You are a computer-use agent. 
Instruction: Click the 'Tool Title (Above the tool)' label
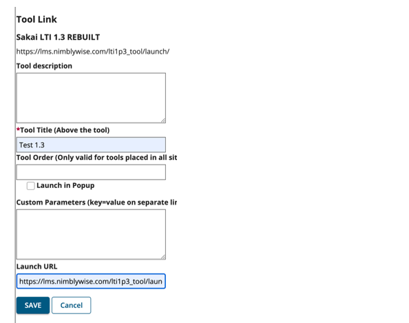click(65, 130)
